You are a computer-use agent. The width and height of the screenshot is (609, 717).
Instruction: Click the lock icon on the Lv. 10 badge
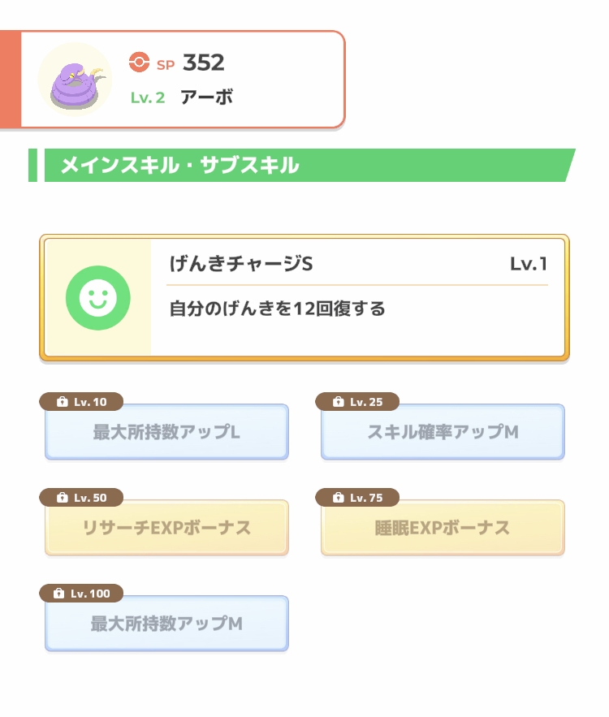62,402
